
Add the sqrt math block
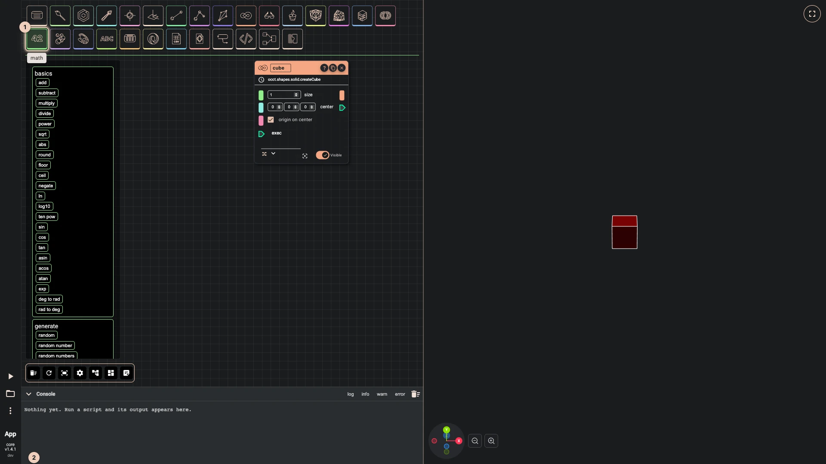[x=43, y=134]
